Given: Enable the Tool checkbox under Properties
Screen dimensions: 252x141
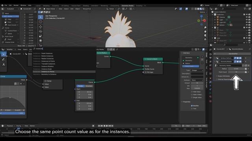Looking at the screenshot, I should tap(192, 108).
